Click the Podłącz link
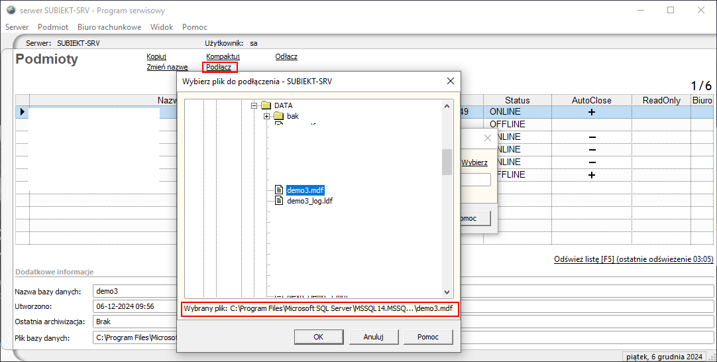 coord(219,67)
